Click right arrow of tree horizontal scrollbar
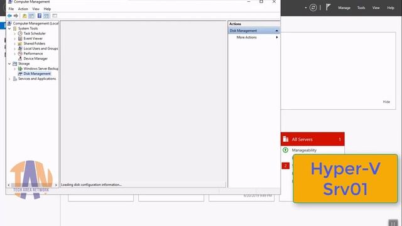402x226 pixels. (56, 185)
